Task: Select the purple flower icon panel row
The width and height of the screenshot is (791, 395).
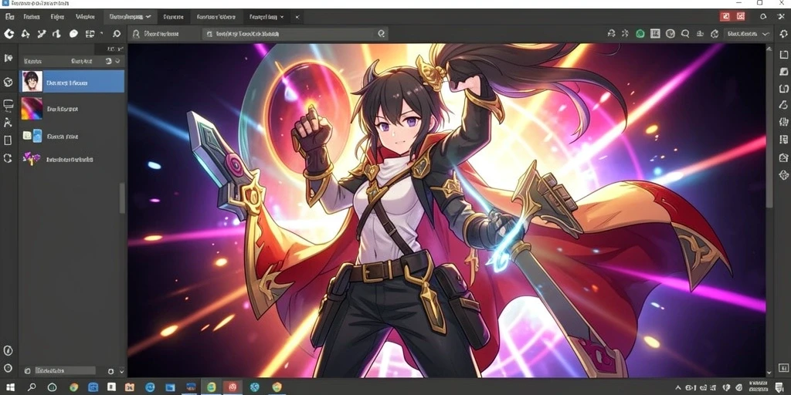Action: pos(72,159)
